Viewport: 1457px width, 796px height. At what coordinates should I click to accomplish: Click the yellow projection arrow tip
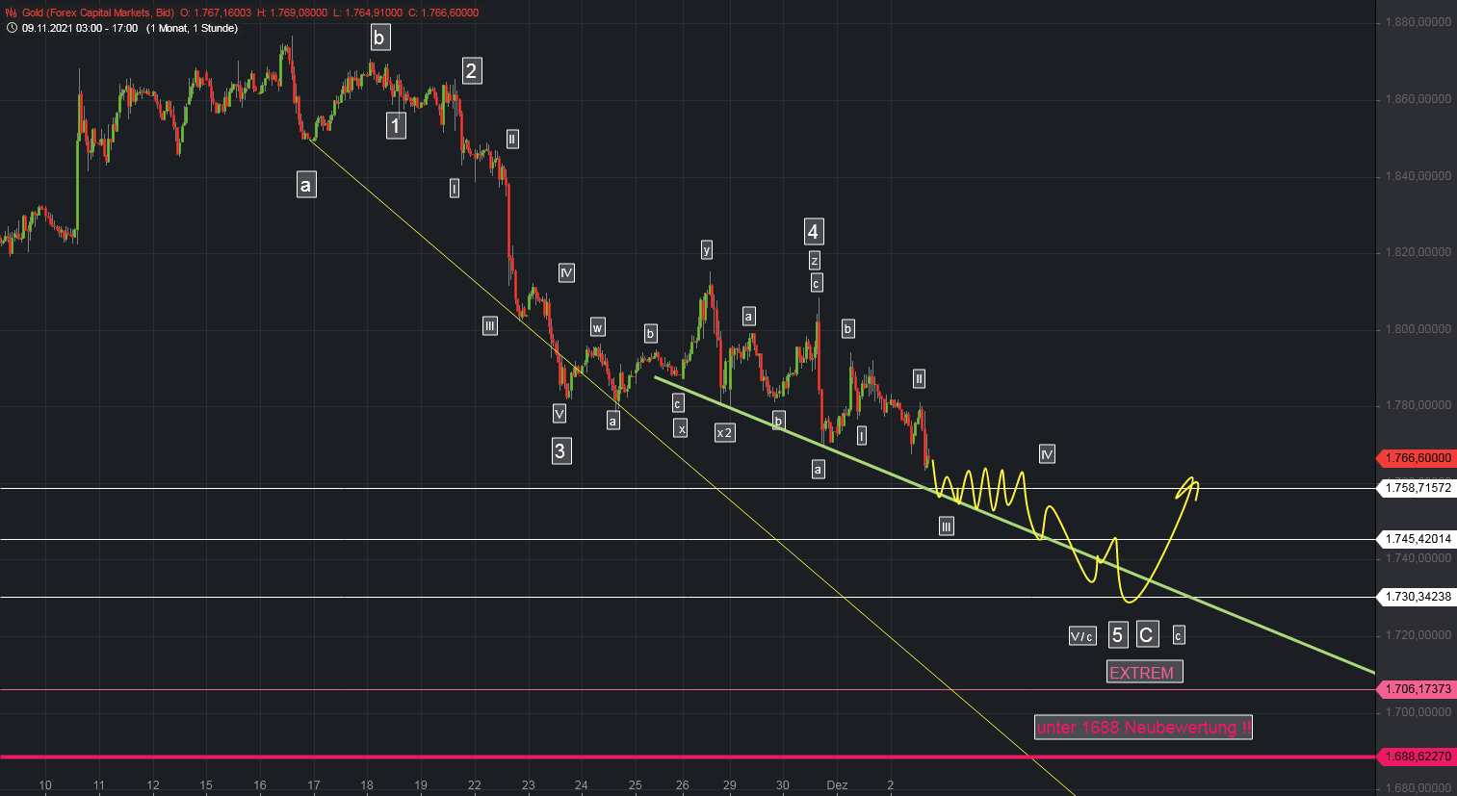(x=1193, y=481)
